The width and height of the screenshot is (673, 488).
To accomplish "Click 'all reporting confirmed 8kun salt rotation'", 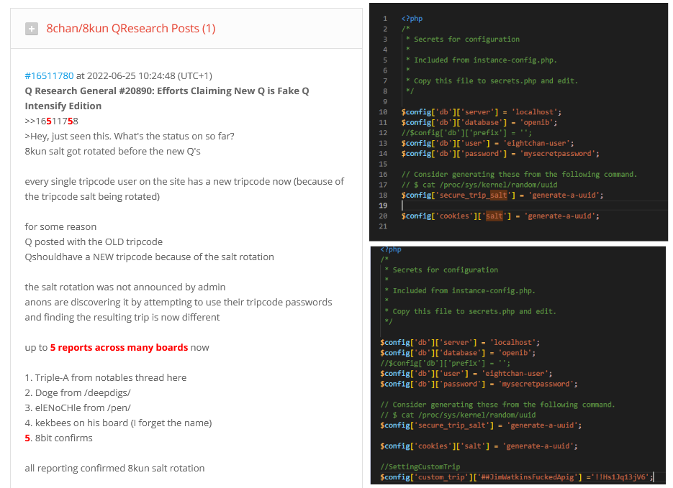I will pos(114,469).
